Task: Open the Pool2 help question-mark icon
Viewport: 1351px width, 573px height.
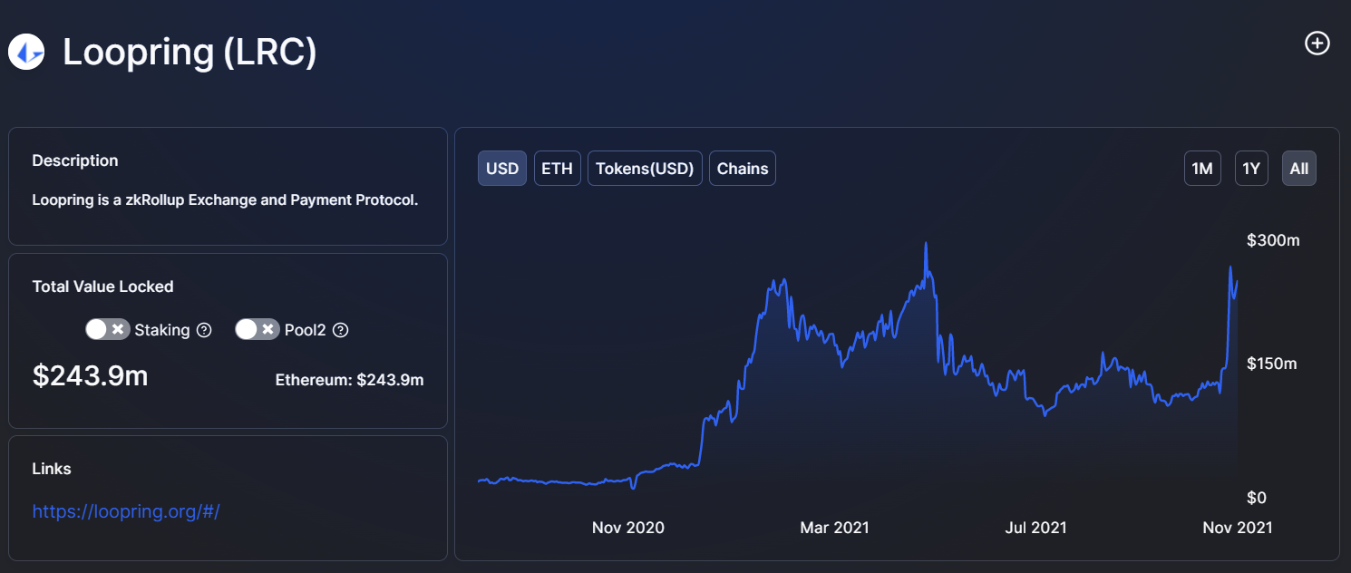Action: point(340,330)
